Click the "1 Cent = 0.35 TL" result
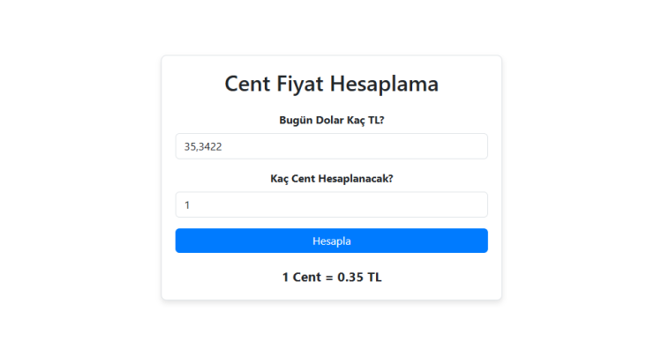 pos(331,278)
